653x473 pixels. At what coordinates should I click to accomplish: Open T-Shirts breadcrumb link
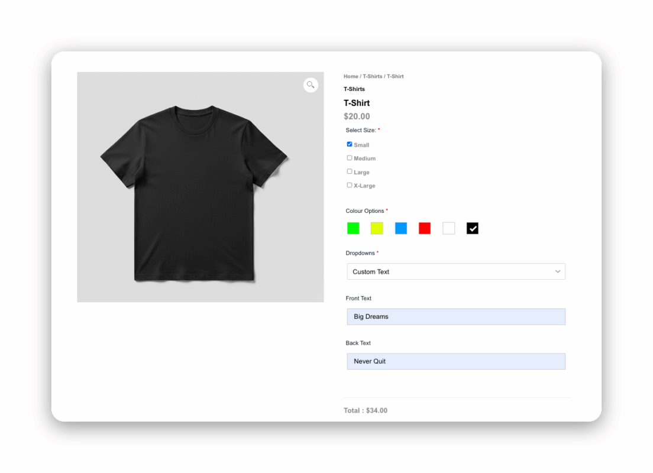click(x=372, y=77)
